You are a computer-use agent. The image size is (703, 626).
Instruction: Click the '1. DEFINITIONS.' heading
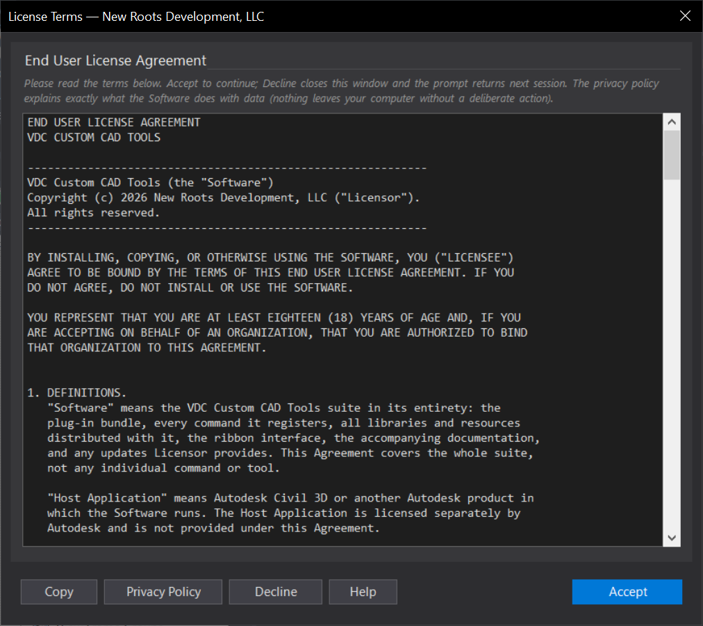(76, 392)
